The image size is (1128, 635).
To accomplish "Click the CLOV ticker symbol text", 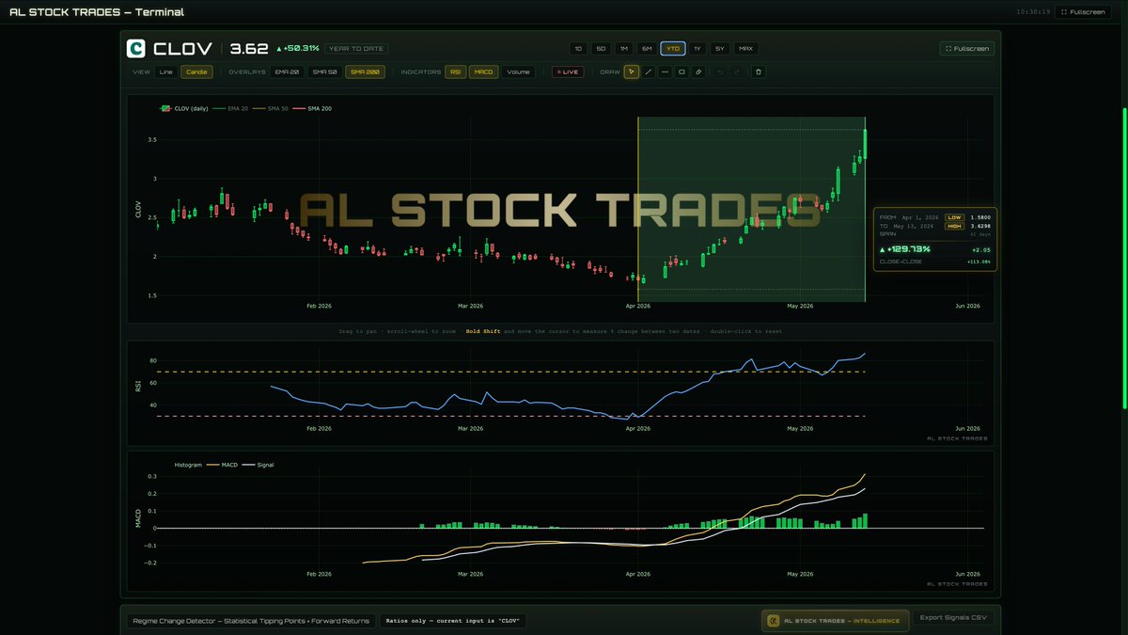I will [x=182, y=48].
